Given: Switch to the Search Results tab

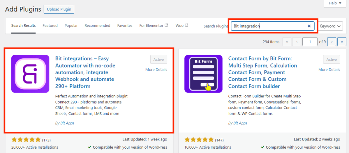Looking at the screenshot, I should click(x=24, y=26).
